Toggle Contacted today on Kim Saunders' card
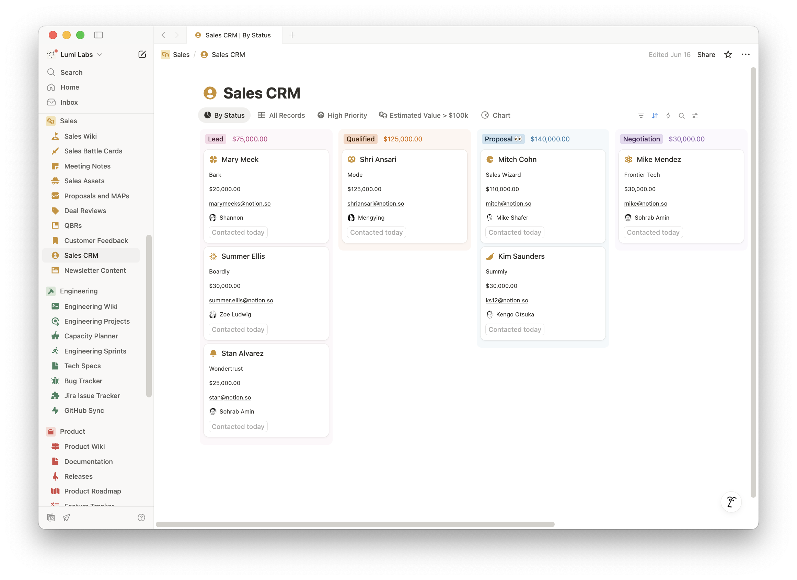The width and height of the screenshot is (797, 580). pos(515,329)
